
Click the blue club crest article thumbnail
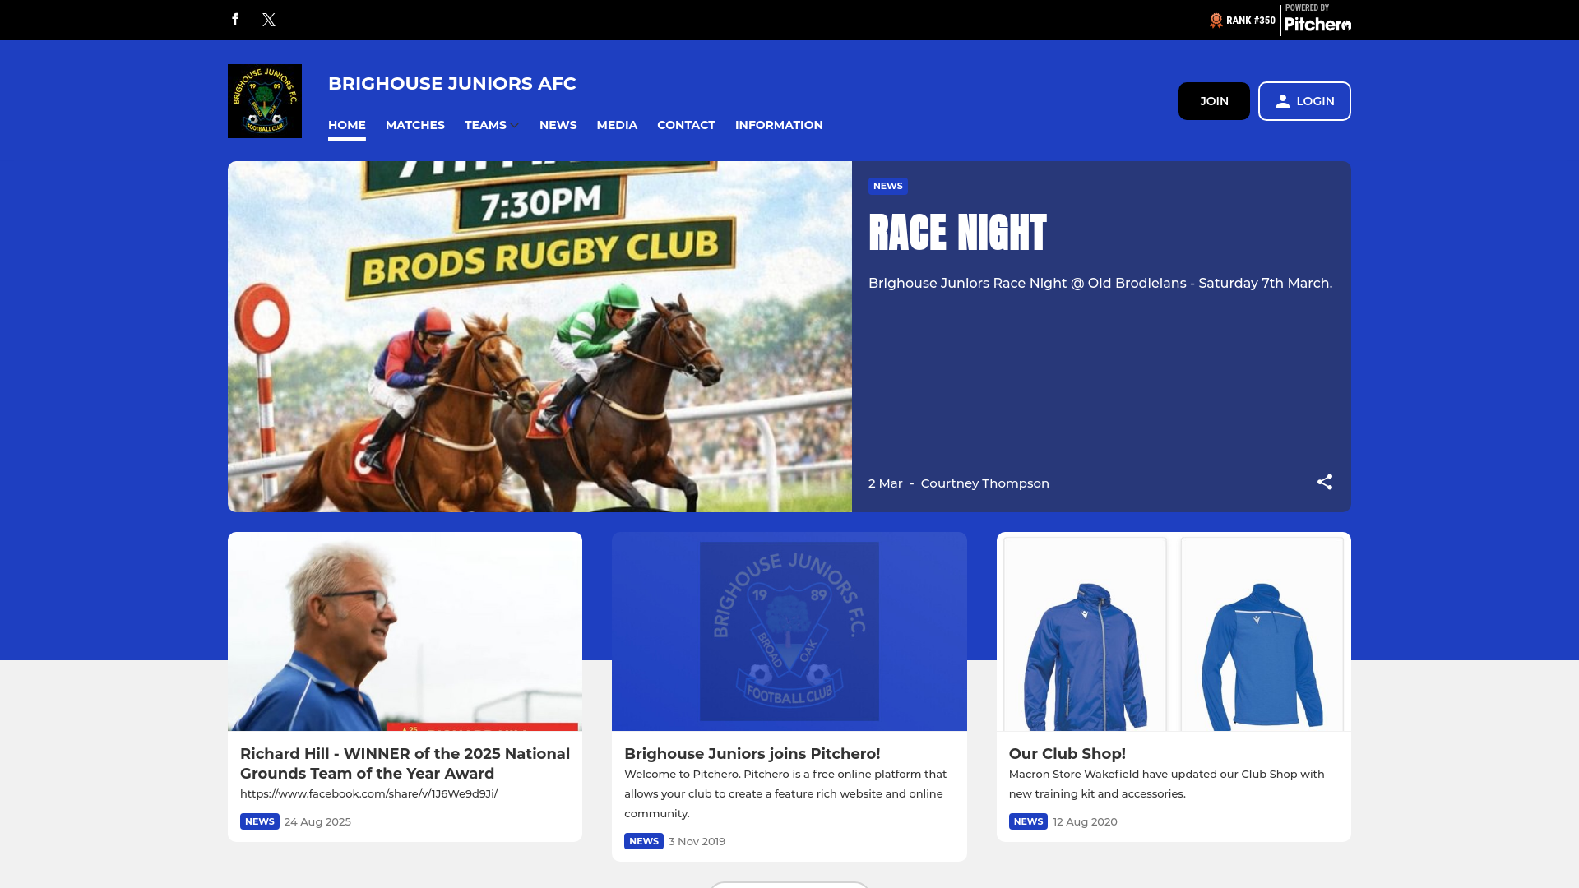tap(789, 631)
